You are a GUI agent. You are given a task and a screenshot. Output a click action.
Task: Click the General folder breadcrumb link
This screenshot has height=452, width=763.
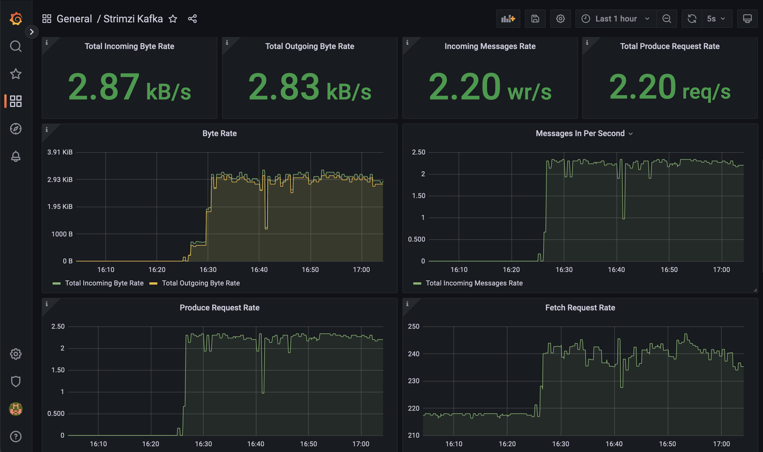[x=74, y=19]
